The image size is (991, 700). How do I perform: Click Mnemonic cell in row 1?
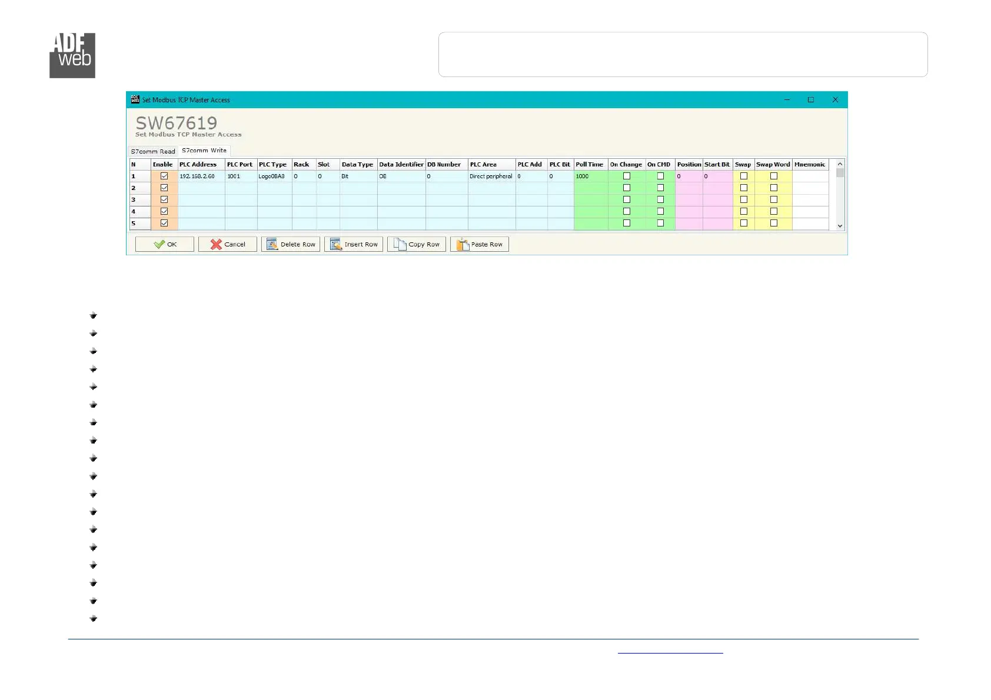click(810, 176)
